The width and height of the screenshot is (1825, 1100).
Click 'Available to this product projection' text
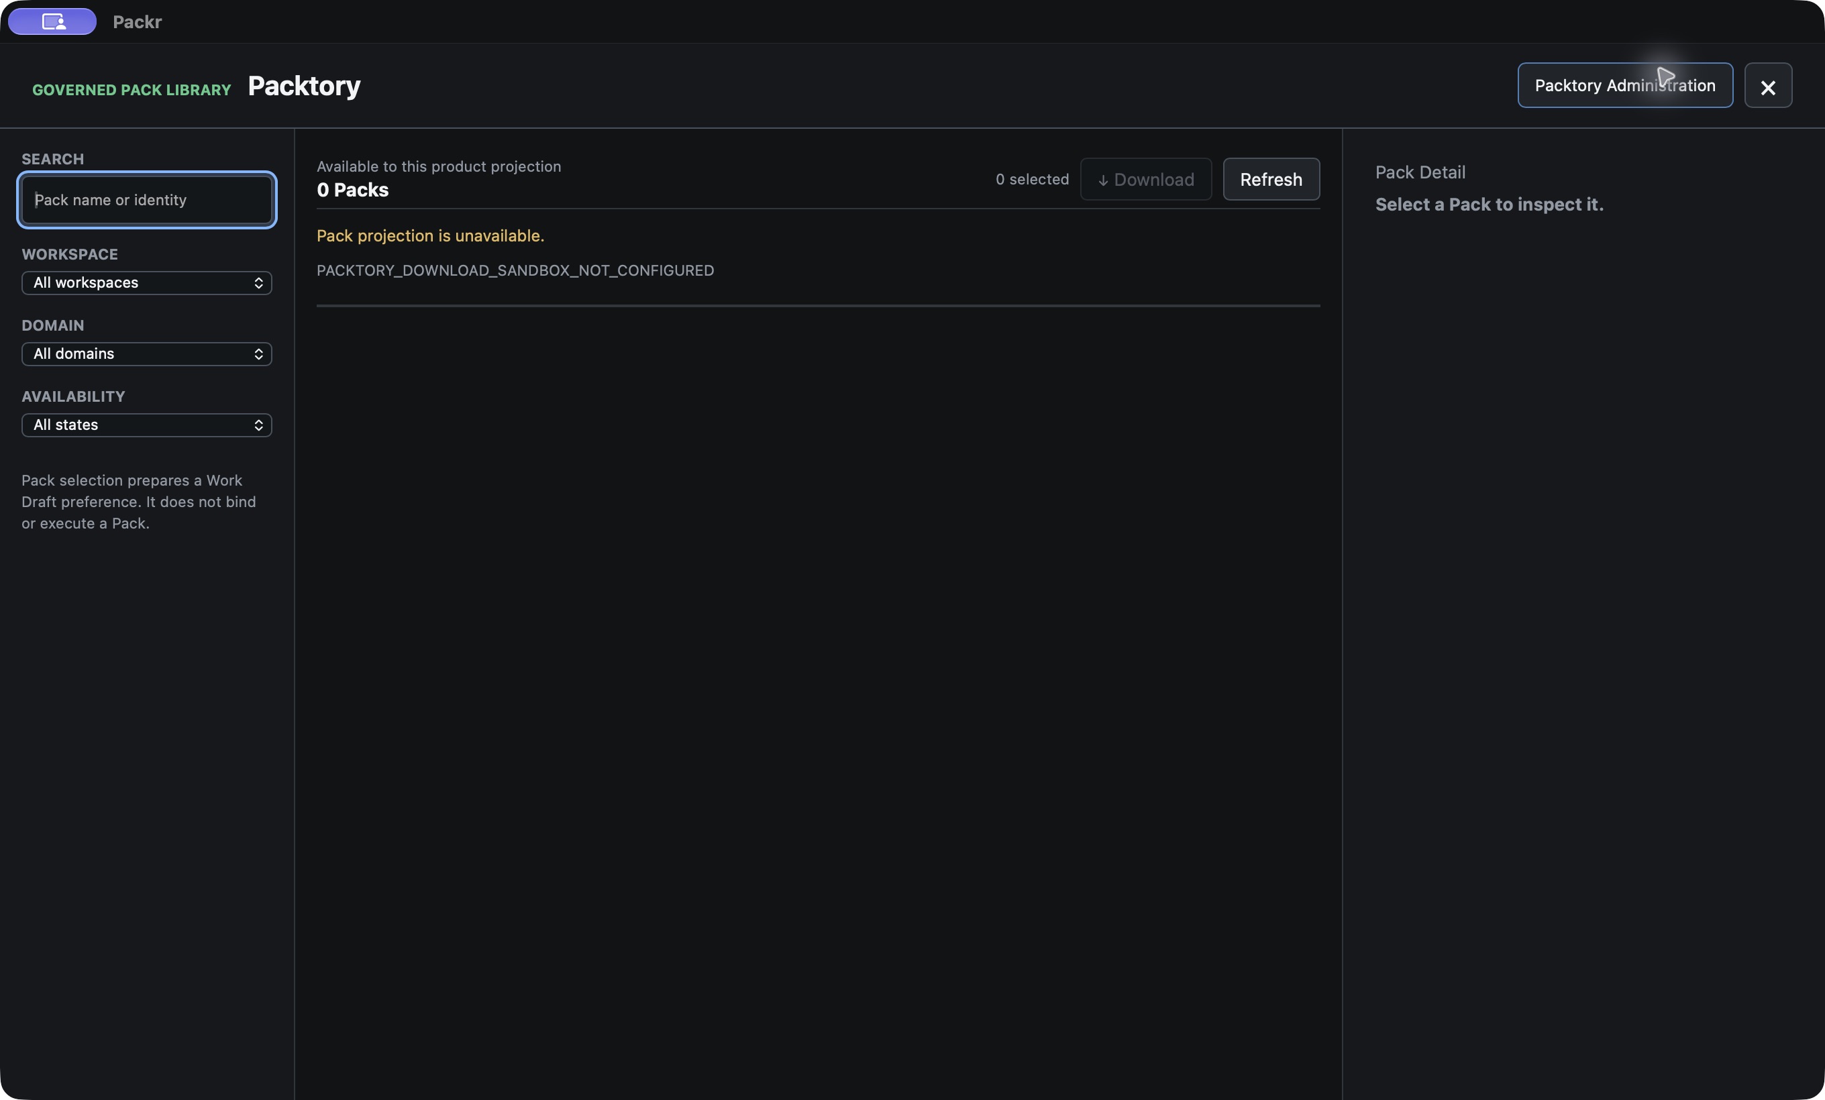[439, 166]
